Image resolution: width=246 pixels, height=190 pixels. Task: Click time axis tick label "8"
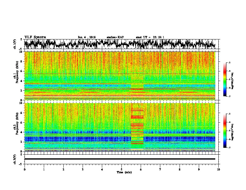(180, 170)
